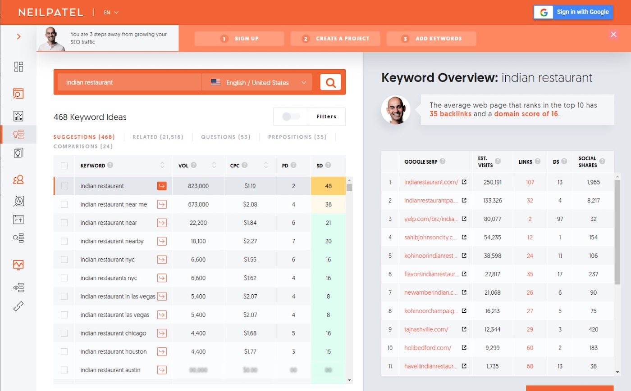Switch to the Comparisons (24) tab
Viewport: 631px width, 391px height.
pos(83,146)
